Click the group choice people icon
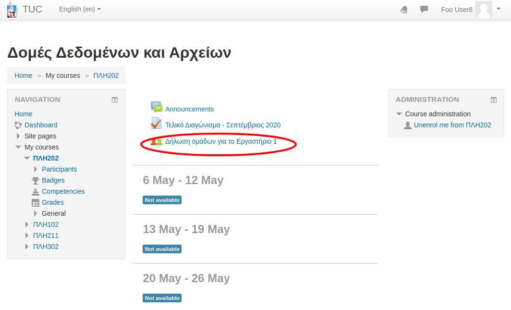This screenshot has height=310, width=511. tap(157, 141)
